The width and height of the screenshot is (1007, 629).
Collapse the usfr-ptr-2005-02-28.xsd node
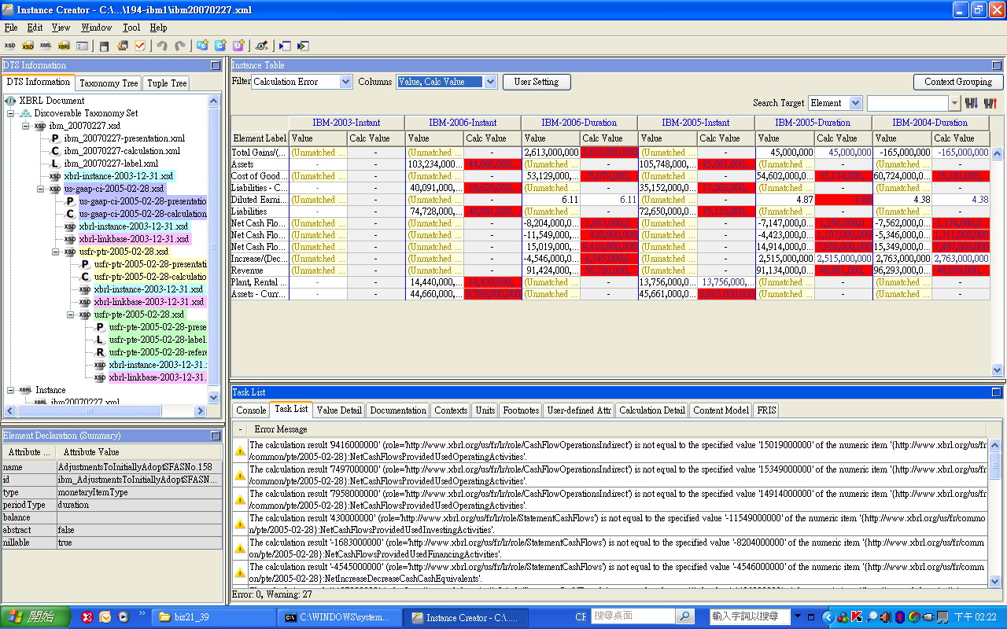pos(56,252)
